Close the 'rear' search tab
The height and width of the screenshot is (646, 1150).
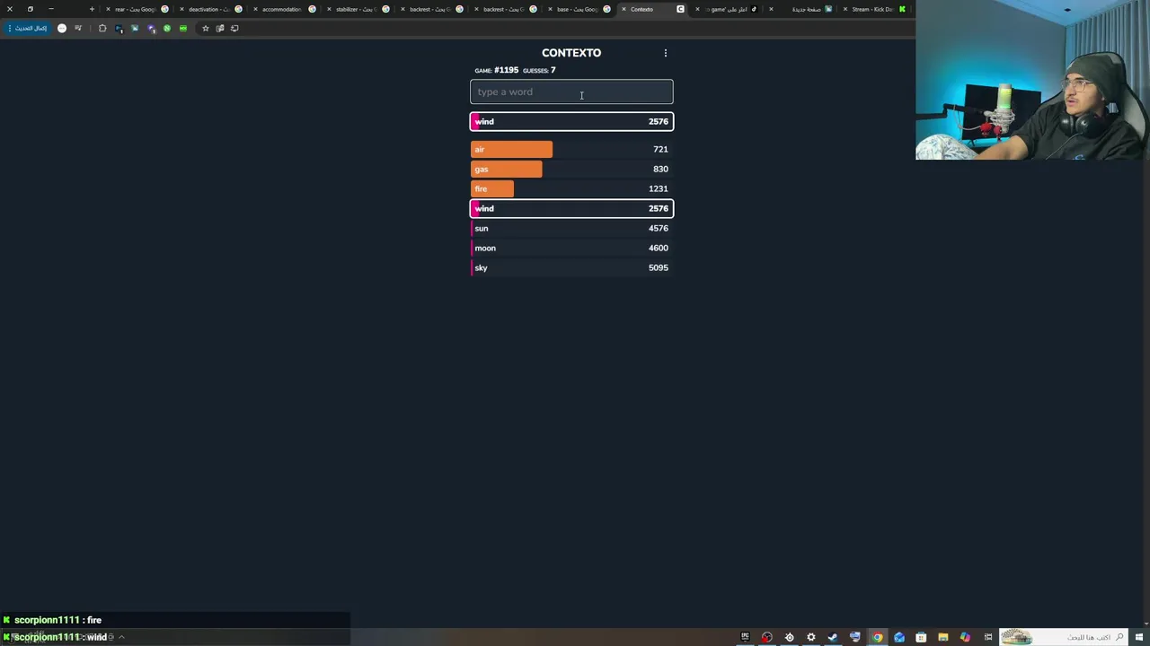click(108, 9)
